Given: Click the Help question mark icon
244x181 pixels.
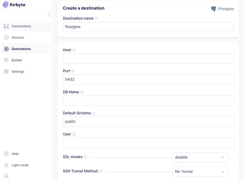Looking at the screenshot, I should click(6, 154).
